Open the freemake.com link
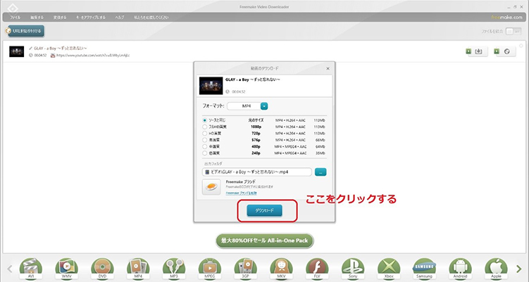 click(506, 17)
